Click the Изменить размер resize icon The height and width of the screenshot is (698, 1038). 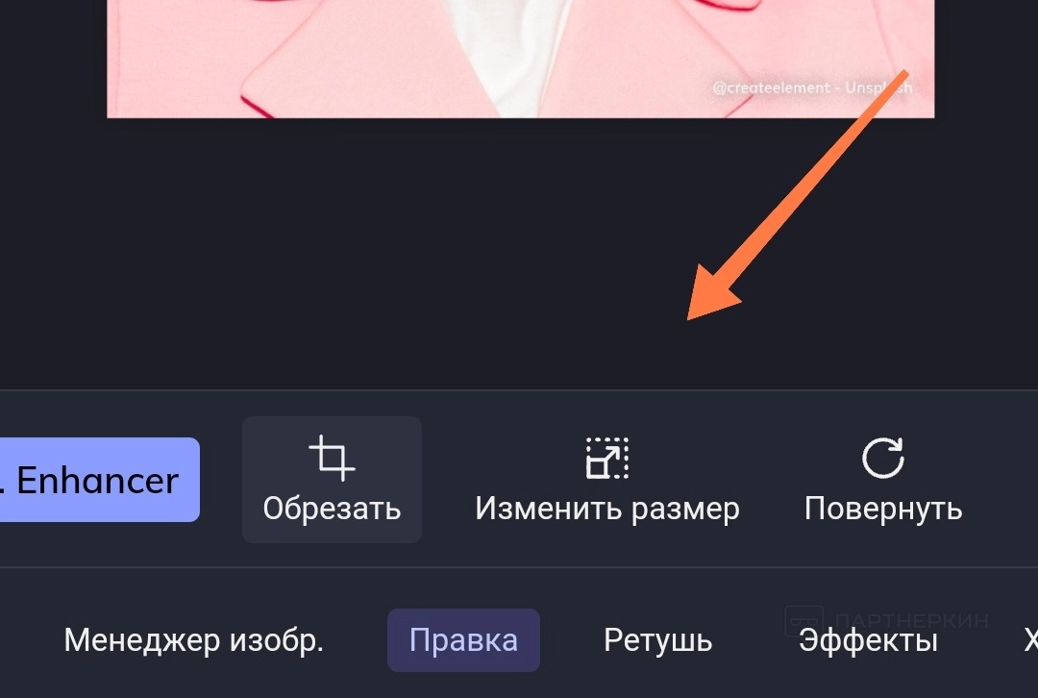click(x=607, y=457)
